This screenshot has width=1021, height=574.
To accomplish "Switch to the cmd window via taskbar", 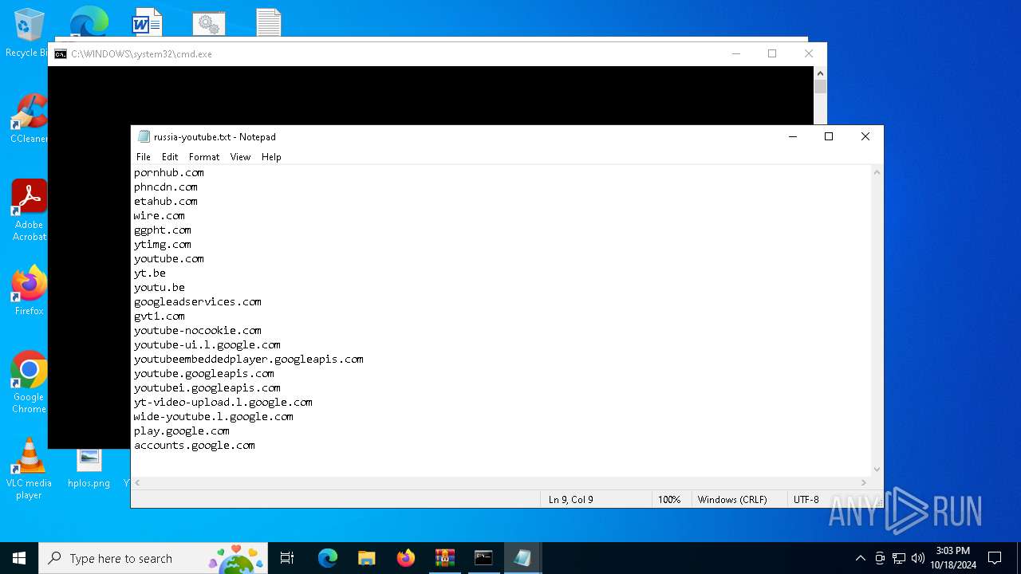I will (483, 558).
